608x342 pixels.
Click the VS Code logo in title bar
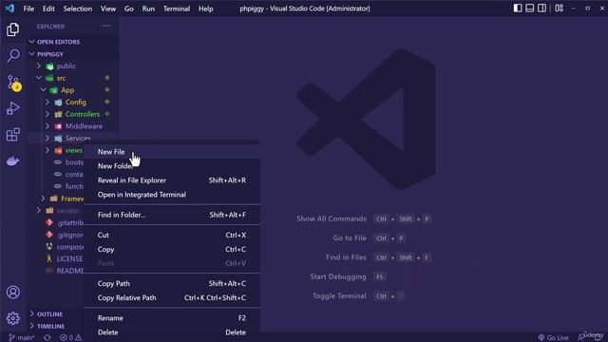pyautogui.click(x=9, y=9)
